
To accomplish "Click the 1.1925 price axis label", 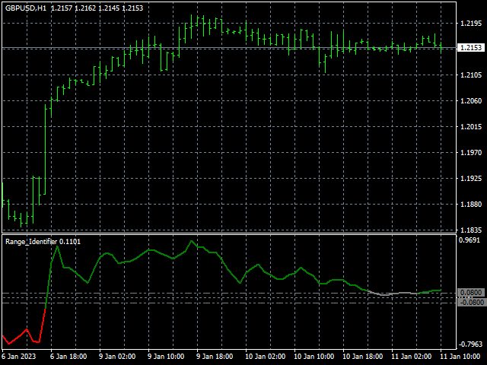I will point(471,179).
